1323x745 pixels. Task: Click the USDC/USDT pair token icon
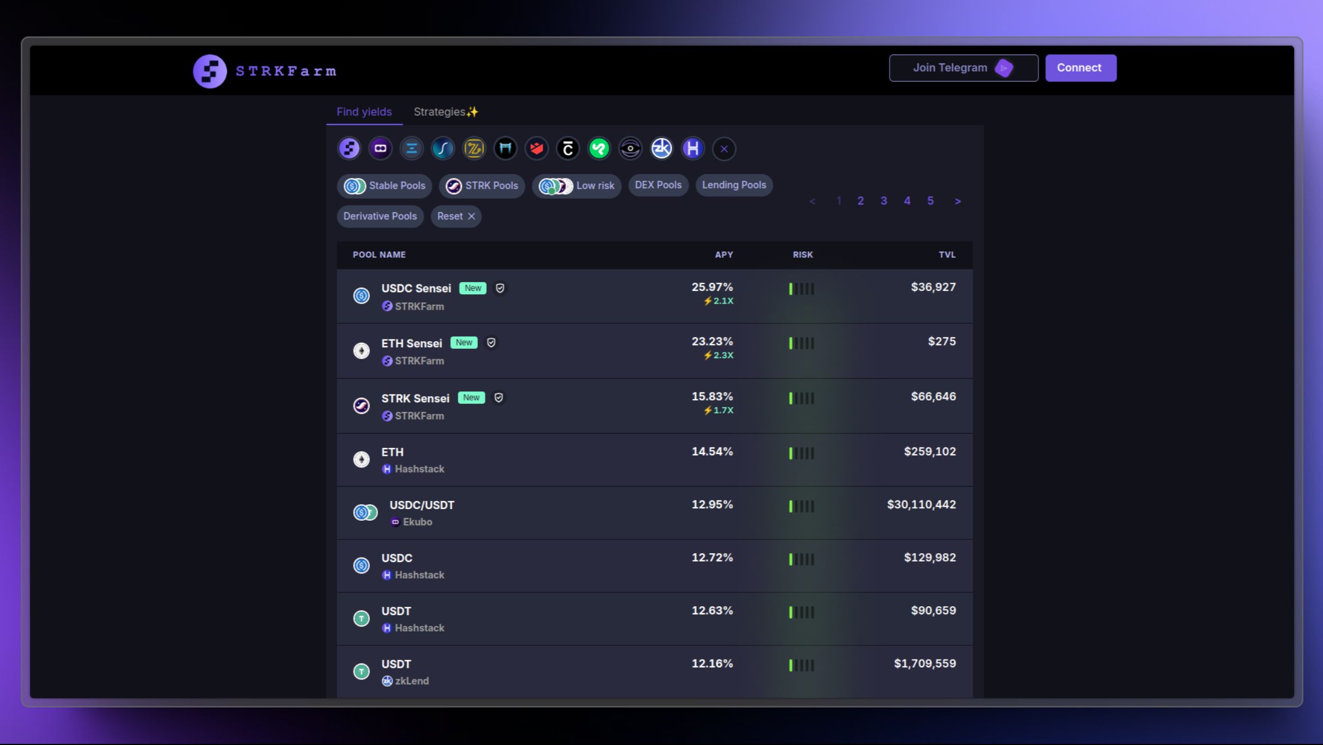point(365,512)
